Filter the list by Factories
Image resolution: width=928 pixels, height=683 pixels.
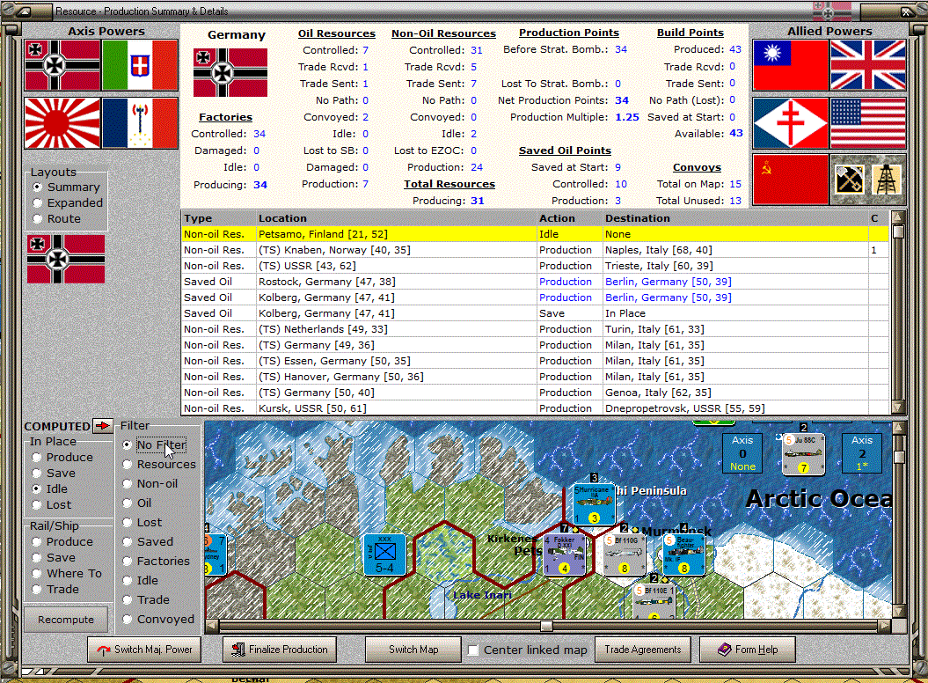[157, 562]
